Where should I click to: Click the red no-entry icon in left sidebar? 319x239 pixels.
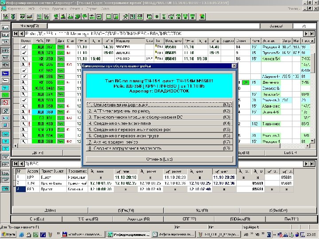coord(6,102)
